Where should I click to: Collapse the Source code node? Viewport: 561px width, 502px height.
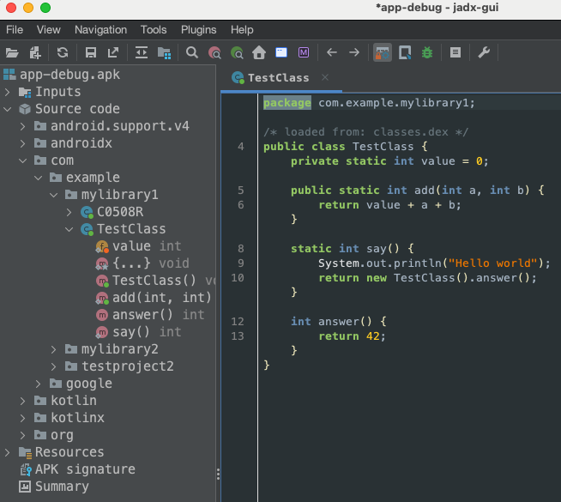(8, 109)
